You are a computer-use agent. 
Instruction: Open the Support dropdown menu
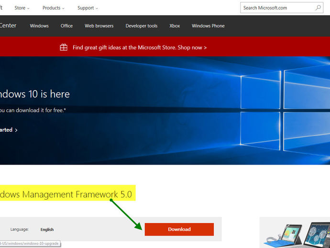point(88,8)
